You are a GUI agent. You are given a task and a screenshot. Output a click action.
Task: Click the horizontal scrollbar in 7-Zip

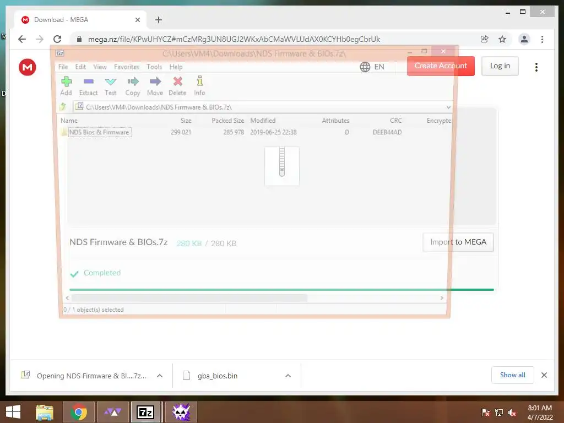click(x=189, y=298)
